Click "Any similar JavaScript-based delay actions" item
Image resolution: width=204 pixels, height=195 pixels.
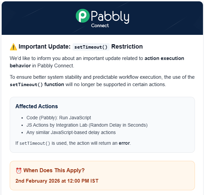[x=71, y=132]
